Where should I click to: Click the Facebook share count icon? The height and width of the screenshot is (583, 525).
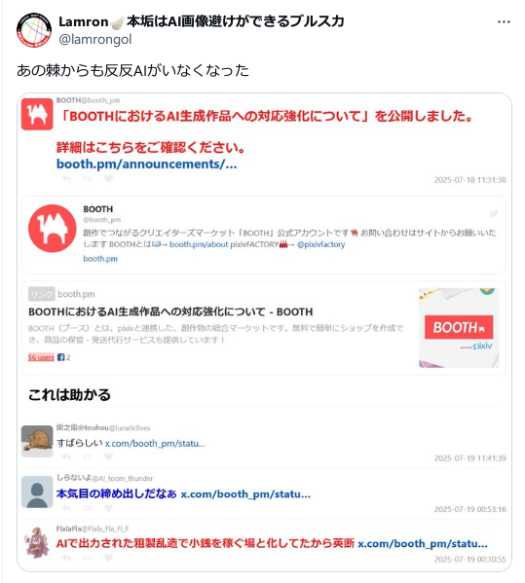pyautogui.click(x=61, y=357)
